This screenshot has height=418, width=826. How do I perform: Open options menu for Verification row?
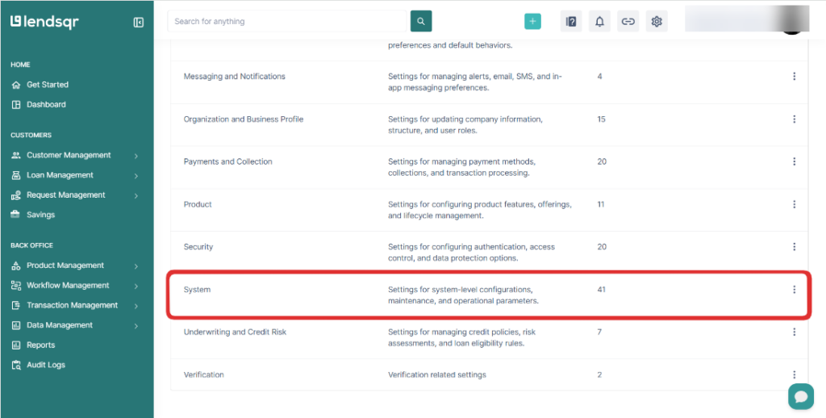pos(795,374)
